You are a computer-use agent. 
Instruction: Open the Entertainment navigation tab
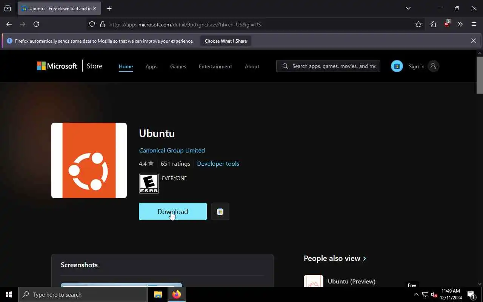[x=215, y=66]
